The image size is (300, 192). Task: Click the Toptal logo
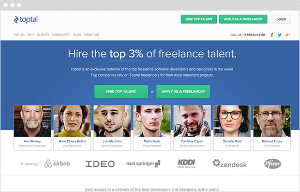[x=26, y=20]
